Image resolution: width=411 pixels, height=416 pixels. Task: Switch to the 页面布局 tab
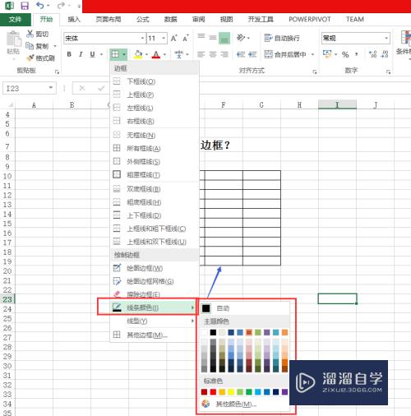[108, 19]
